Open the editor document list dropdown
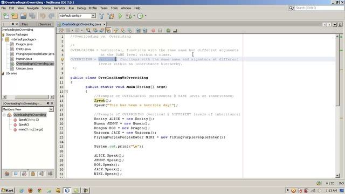The width and height of the screenshot is (345, 194). pos(335,25)
